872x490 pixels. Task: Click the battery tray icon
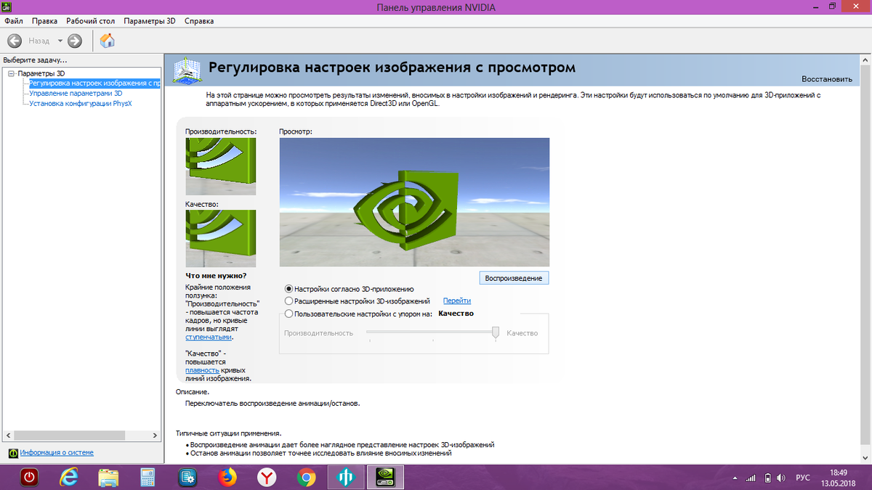766,478
